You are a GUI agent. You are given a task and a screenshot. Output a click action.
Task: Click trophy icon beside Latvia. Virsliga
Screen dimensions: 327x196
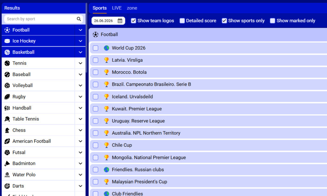coord(107,60)
